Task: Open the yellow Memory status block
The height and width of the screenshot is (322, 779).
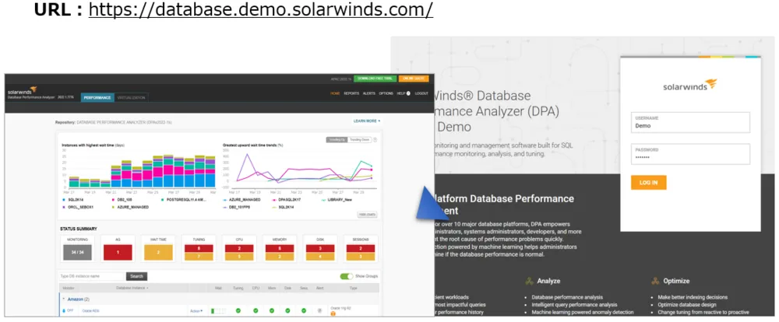Action: click(x=280, y=257)
